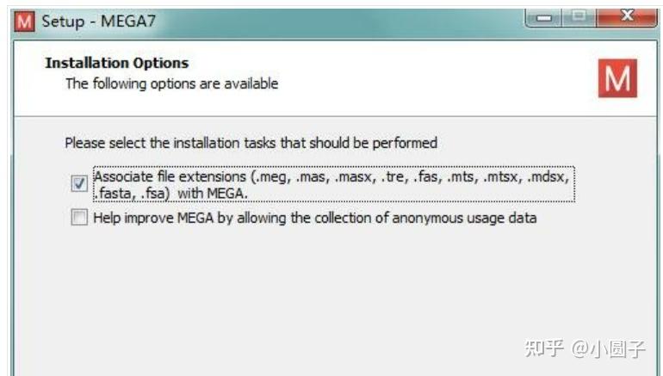Minimize the Setup - MEGA7 window

pyautogui.click(x=544, y=18)
